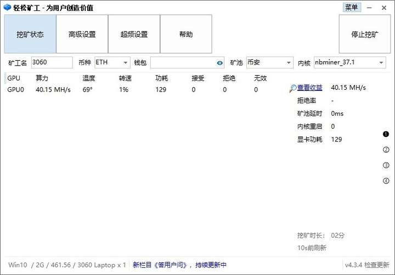Click the 显卡功耗 label
The height and width of the screenshot is (275, 395).
(x=309, y=139)
